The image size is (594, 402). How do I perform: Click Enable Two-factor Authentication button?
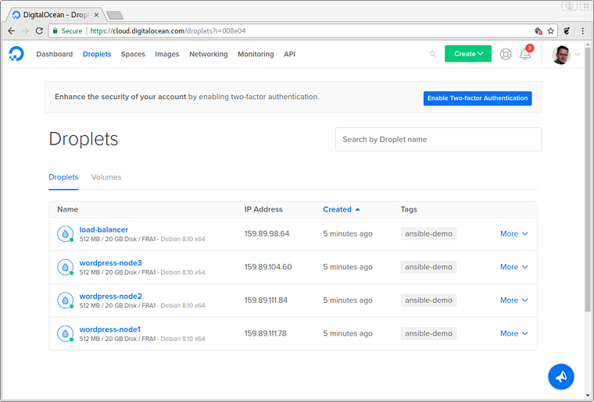[x=478, y=98]
